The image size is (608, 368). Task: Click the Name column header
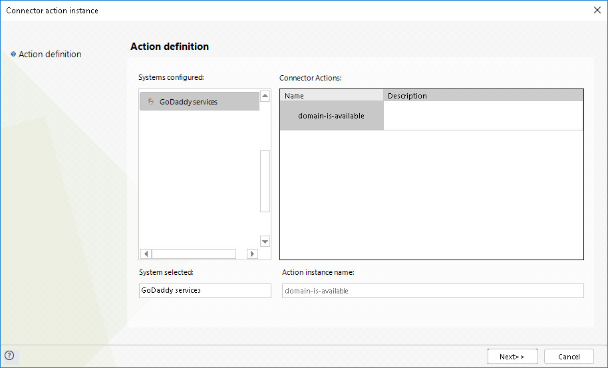point(331,96)
